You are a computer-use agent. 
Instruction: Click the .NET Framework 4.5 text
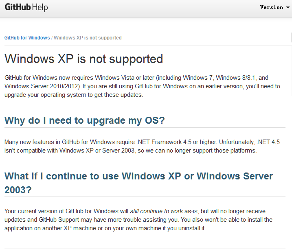pos(164,142)
